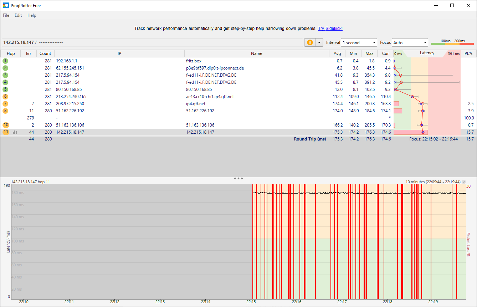
Task: Click the hop 11 bar graph icon
Action: pyautogui.click(x=15, y=132)
